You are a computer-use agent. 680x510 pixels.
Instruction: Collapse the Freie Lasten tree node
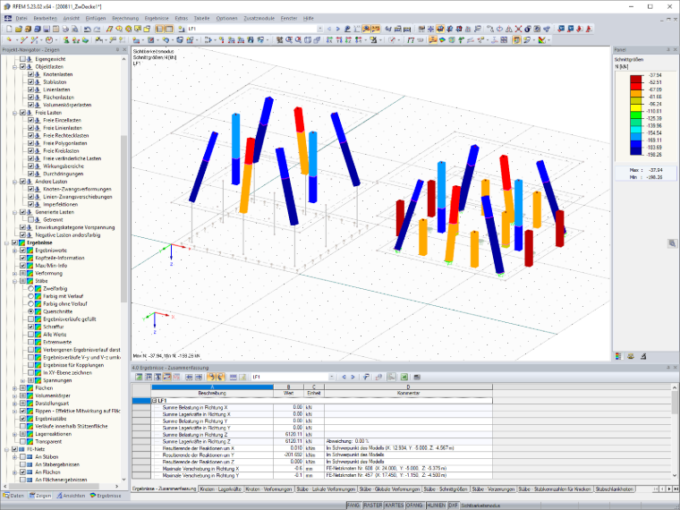tap(14, 113)
